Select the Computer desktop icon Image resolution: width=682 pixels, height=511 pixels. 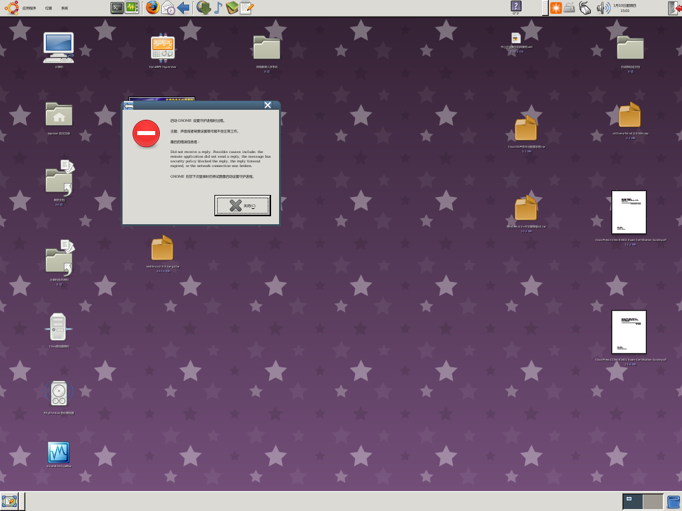(x=59, y=48)
